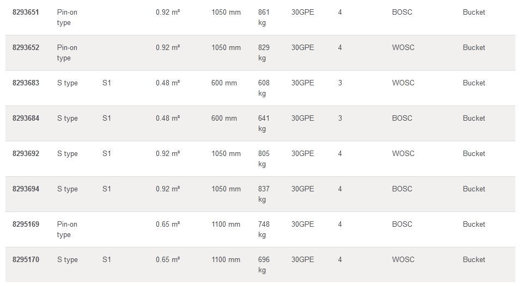Open part number 8293692
This screenshot has height=286, width=524.
coord(26,153)
